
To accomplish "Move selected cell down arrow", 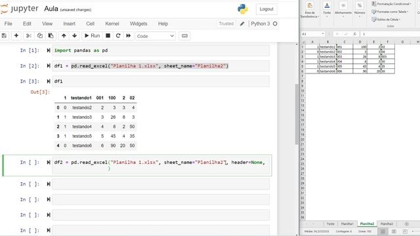I will click(74, 35).
